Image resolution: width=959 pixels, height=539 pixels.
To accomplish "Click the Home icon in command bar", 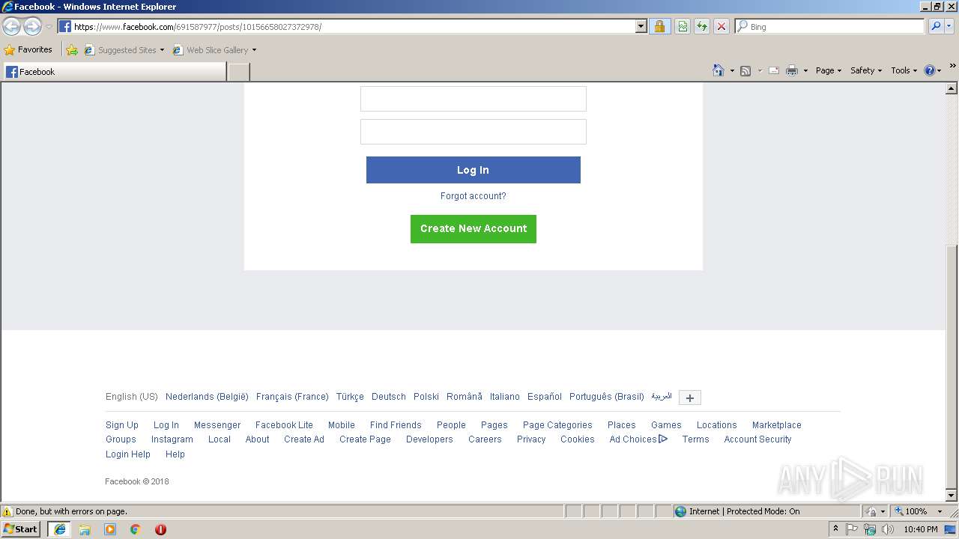I will tap(719, 70).
